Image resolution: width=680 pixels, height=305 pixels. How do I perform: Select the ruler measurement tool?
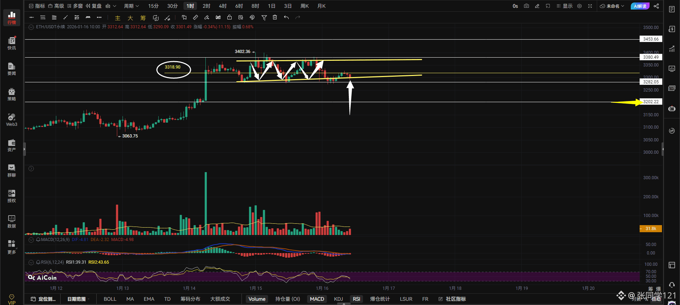coord(195,17)
